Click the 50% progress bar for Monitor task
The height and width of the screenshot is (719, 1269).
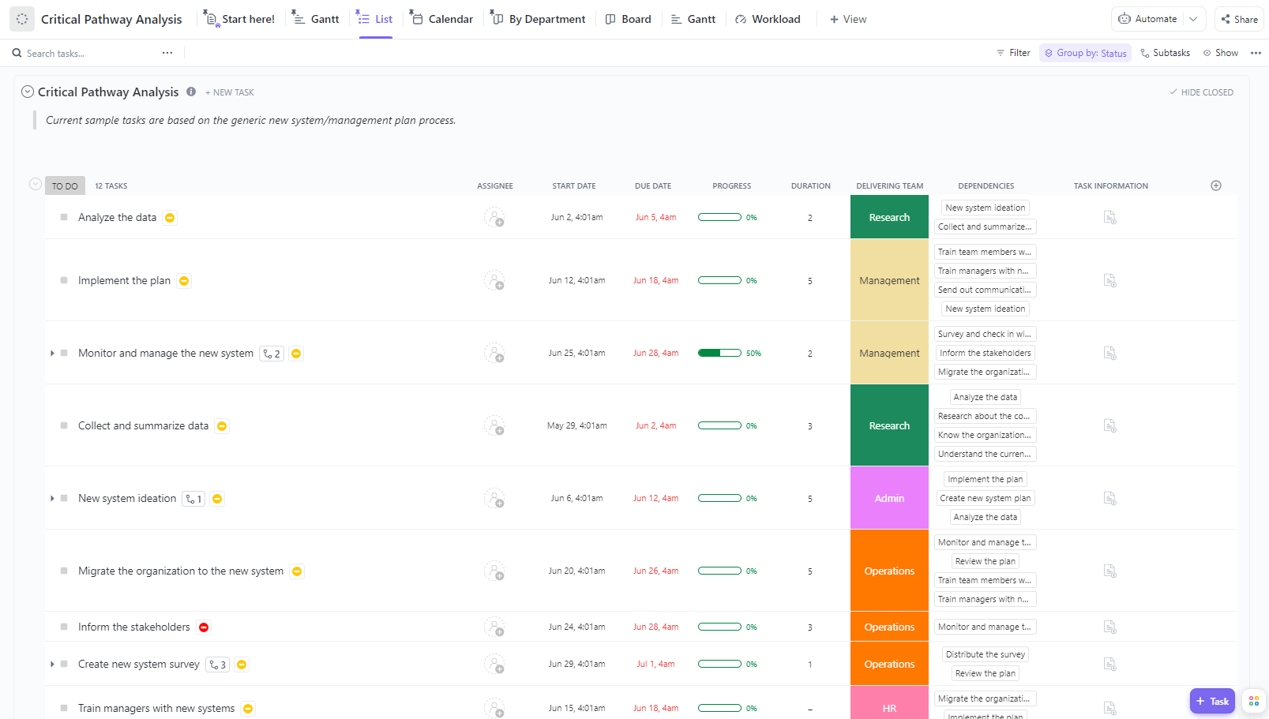tap(719, 354)
